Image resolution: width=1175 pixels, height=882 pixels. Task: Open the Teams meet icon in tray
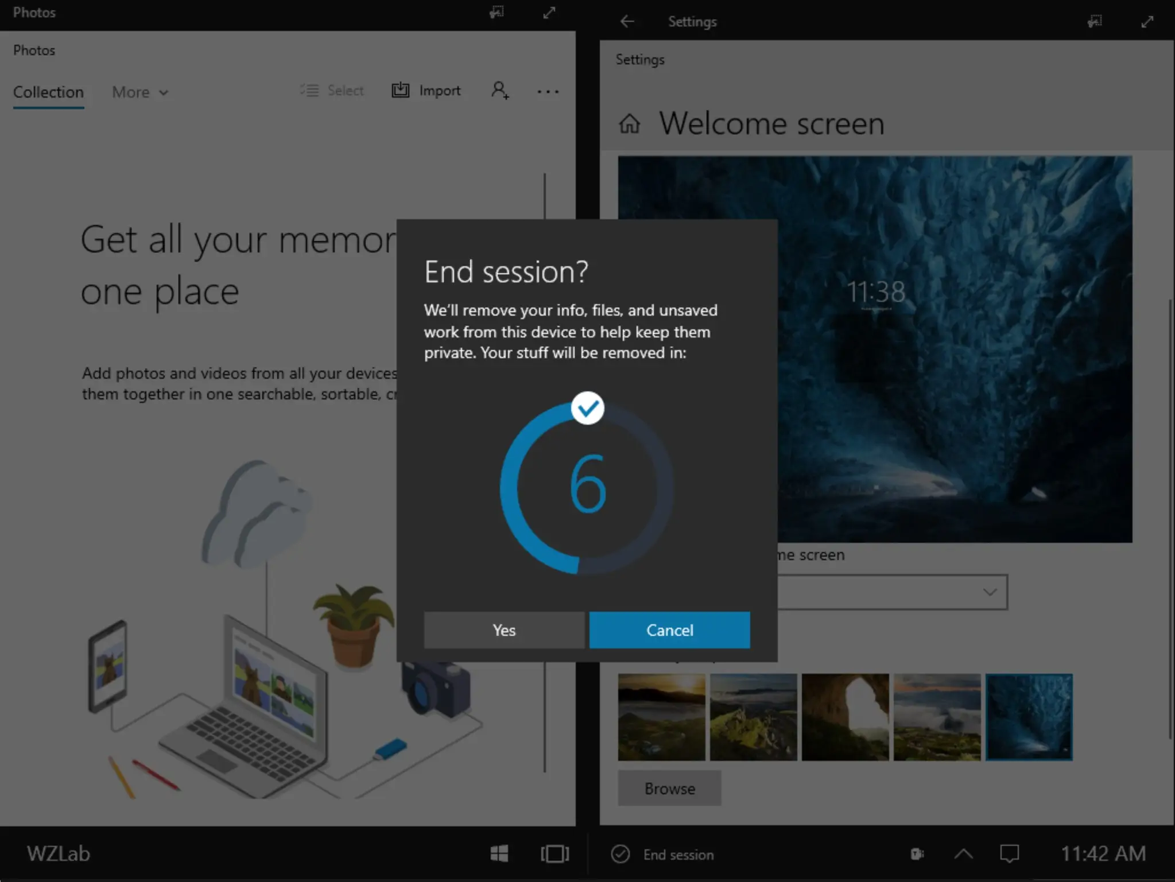[x=917, y=854]
